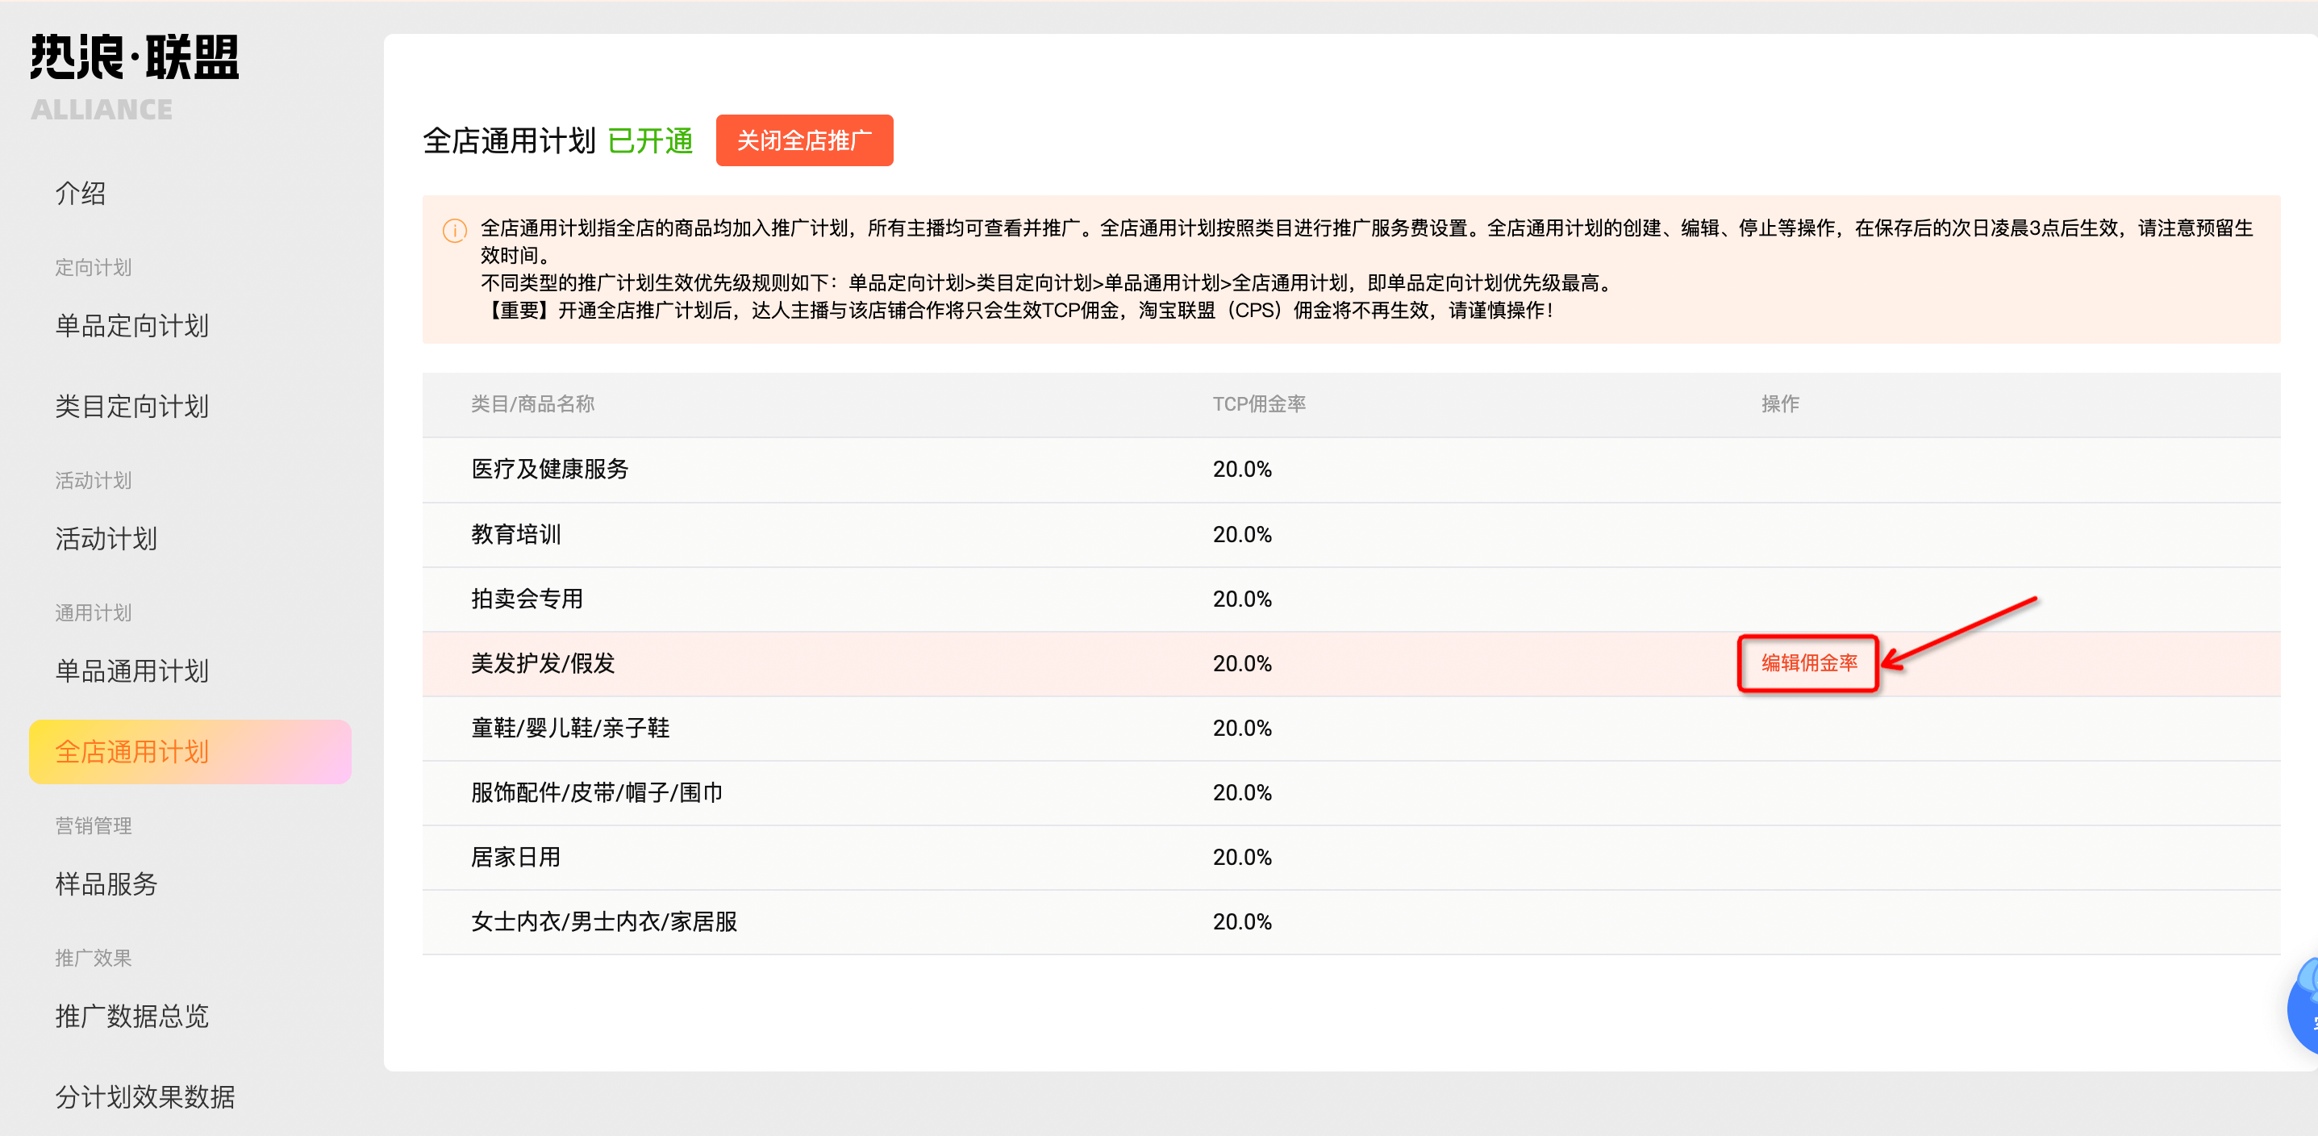Open 活动计划 sidebar item
Viewport: 2318px width, 1136px height.
click(x=106, y=538)
